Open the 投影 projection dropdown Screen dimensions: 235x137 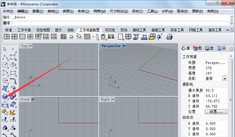click(225, 78)
